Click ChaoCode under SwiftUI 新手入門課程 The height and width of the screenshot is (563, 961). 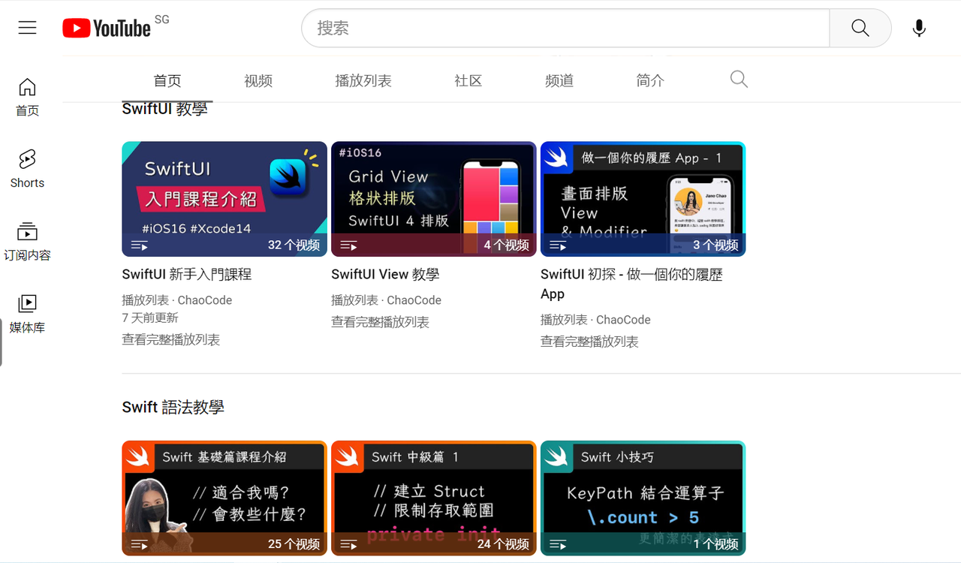click(x=205, y=300)
